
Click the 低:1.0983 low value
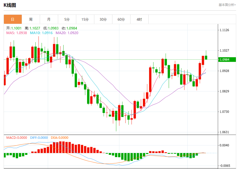click(51, 28)
